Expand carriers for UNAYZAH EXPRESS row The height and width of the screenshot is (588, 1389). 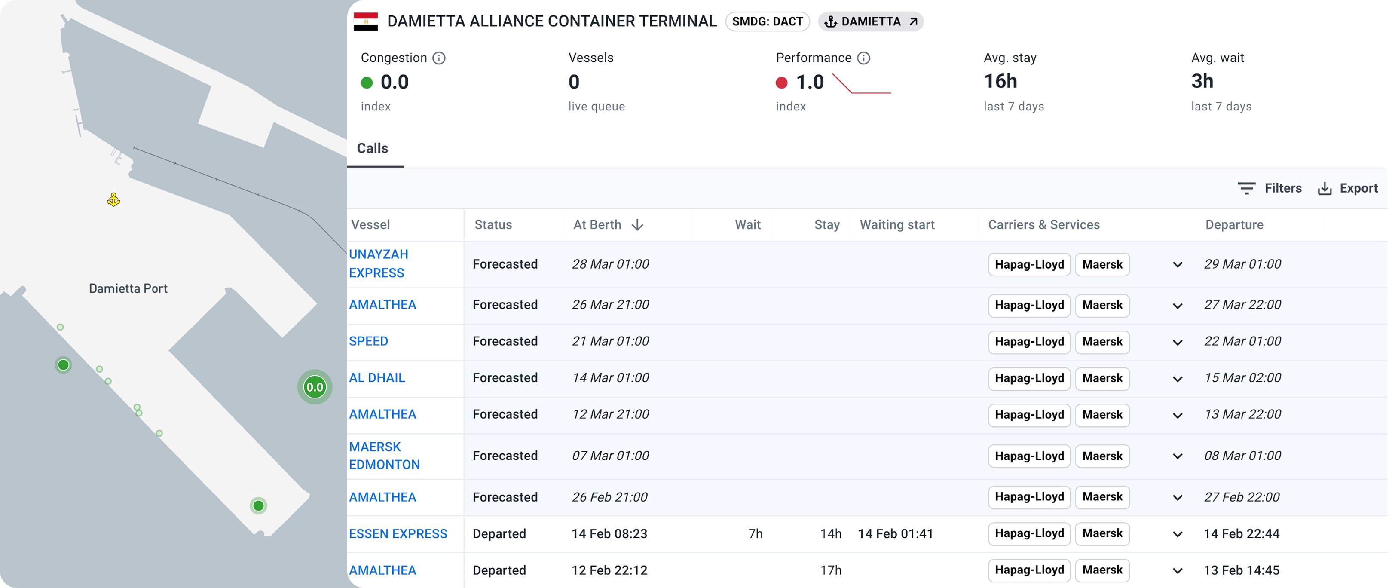point(1178,265)
